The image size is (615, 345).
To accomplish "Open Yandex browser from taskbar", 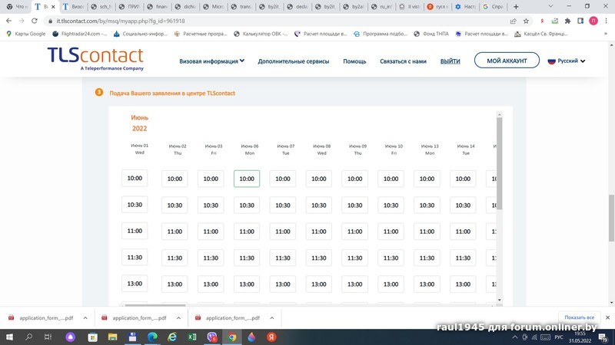I will [x=271, y=337].
